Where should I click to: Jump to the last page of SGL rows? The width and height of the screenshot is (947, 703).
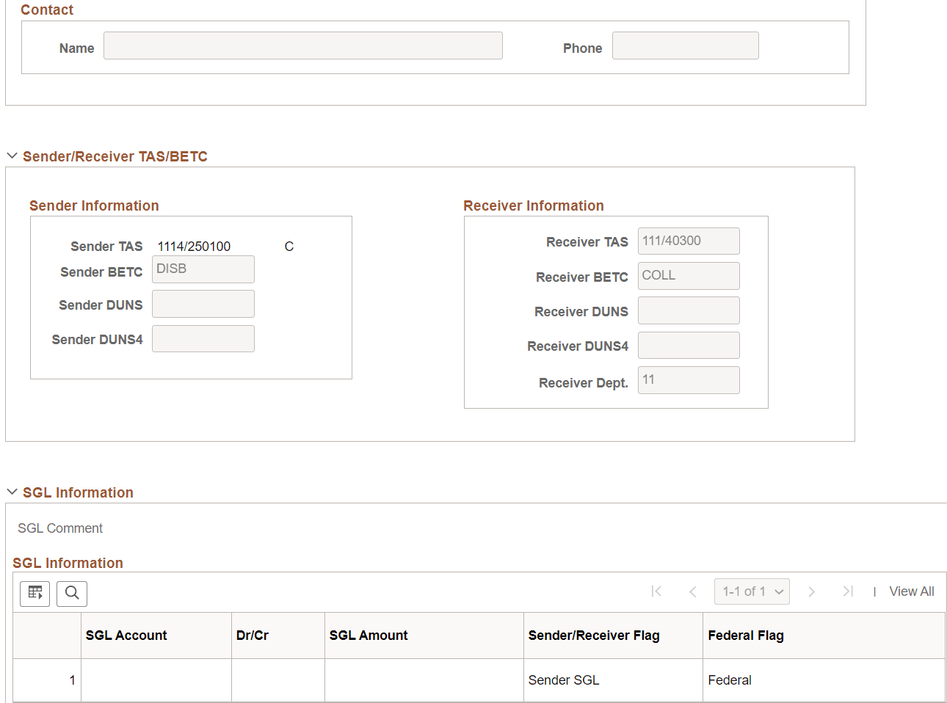[x=848, y=591]
